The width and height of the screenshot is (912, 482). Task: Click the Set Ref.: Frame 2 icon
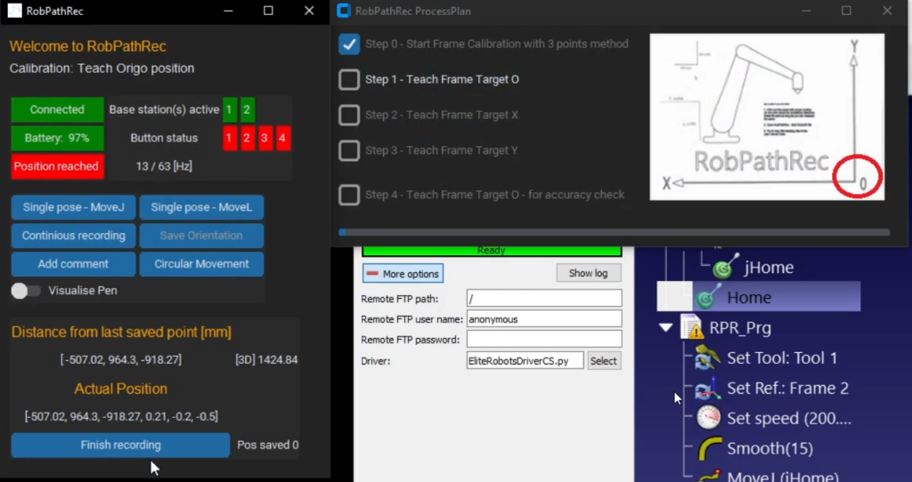click(707, 388)
